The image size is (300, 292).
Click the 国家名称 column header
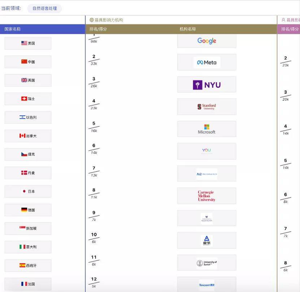click(x=42, y=29)
